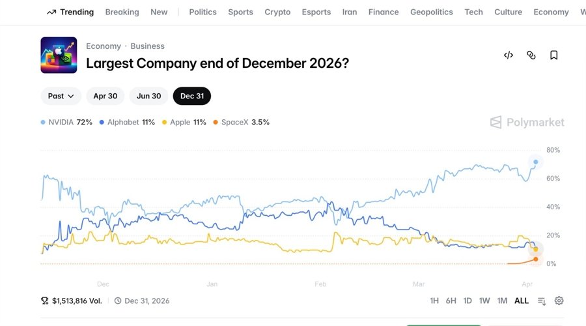Select the ALL time range
The image size is (586, 326).
click(x=522, y=301)
